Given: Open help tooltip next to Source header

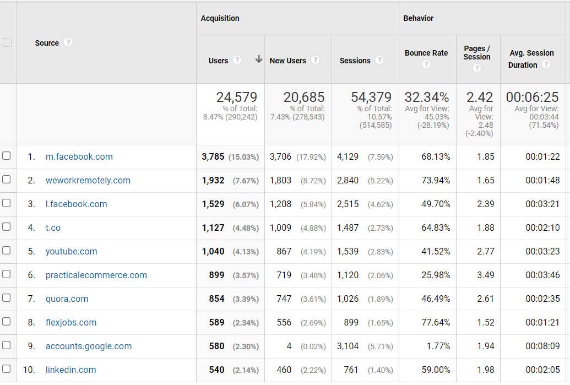Looking at the screenshot, I should [68, 42].
